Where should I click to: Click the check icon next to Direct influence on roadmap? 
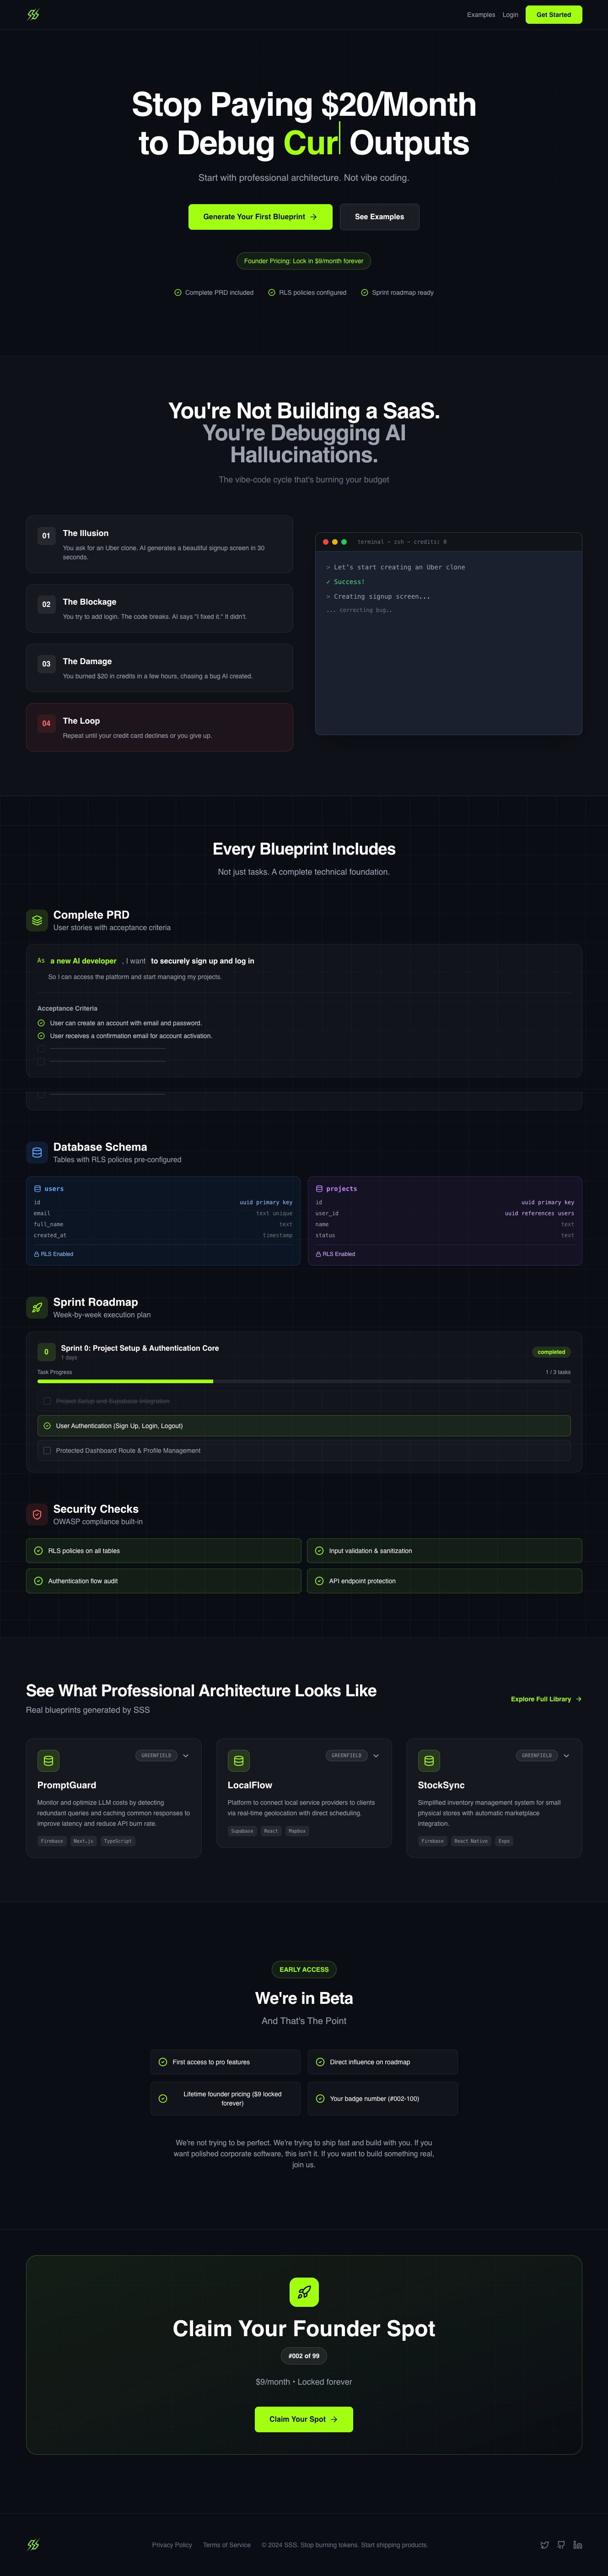pos(320,2062)
